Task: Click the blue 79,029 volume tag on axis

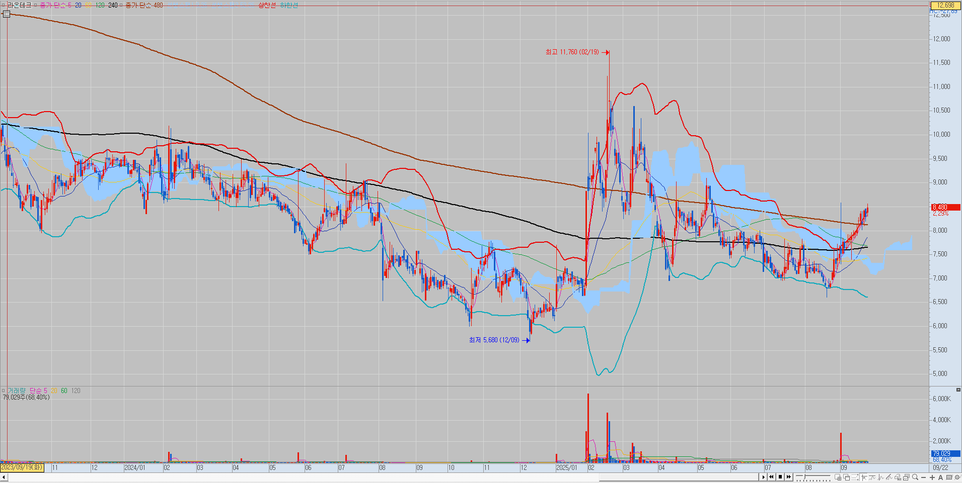Action: coord(945,453)
